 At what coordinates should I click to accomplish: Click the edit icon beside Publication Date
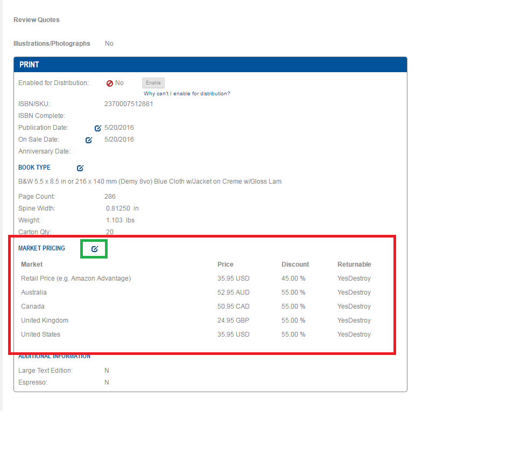pyautogui.click(x=98, y=128)
